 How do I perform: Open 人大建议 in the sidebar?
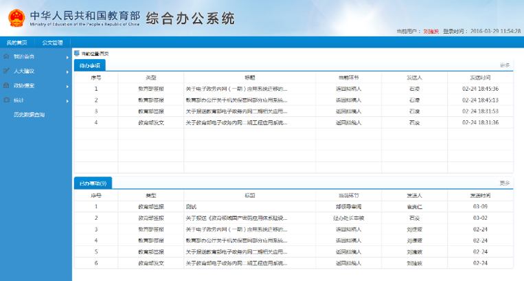click(x=24, y=71)
